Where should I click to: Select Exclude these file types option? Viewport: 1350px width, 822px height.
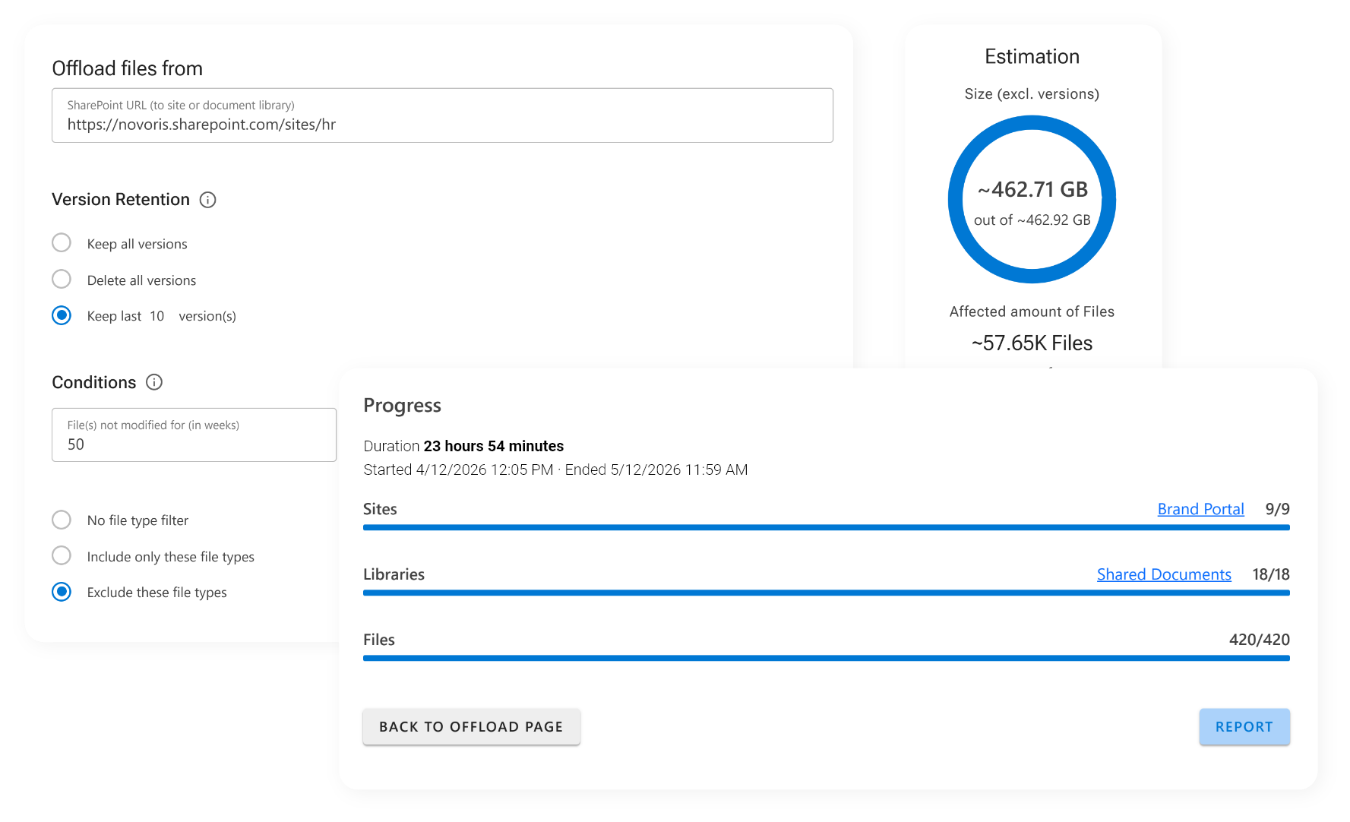coord(62,592)
